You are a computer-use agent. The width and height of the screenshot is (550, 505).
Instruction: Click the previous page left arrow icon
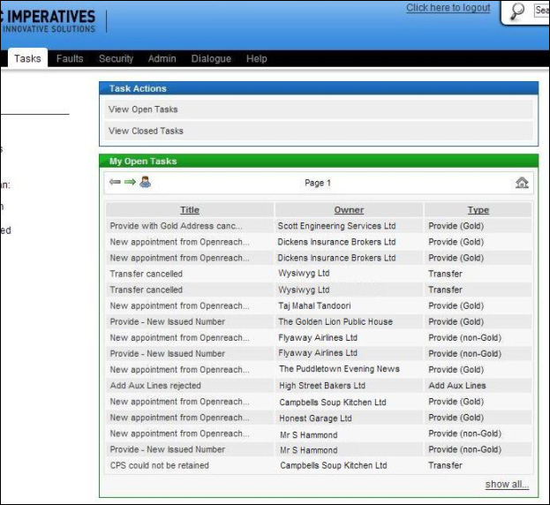pyautogui.click(x=114, y=183)
